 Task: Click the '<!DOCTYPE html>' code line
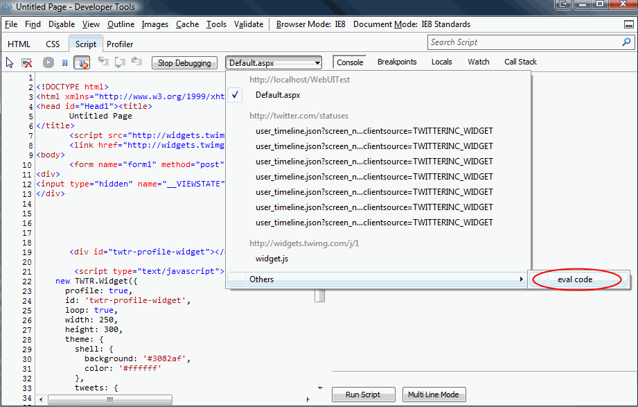[73, 87]
